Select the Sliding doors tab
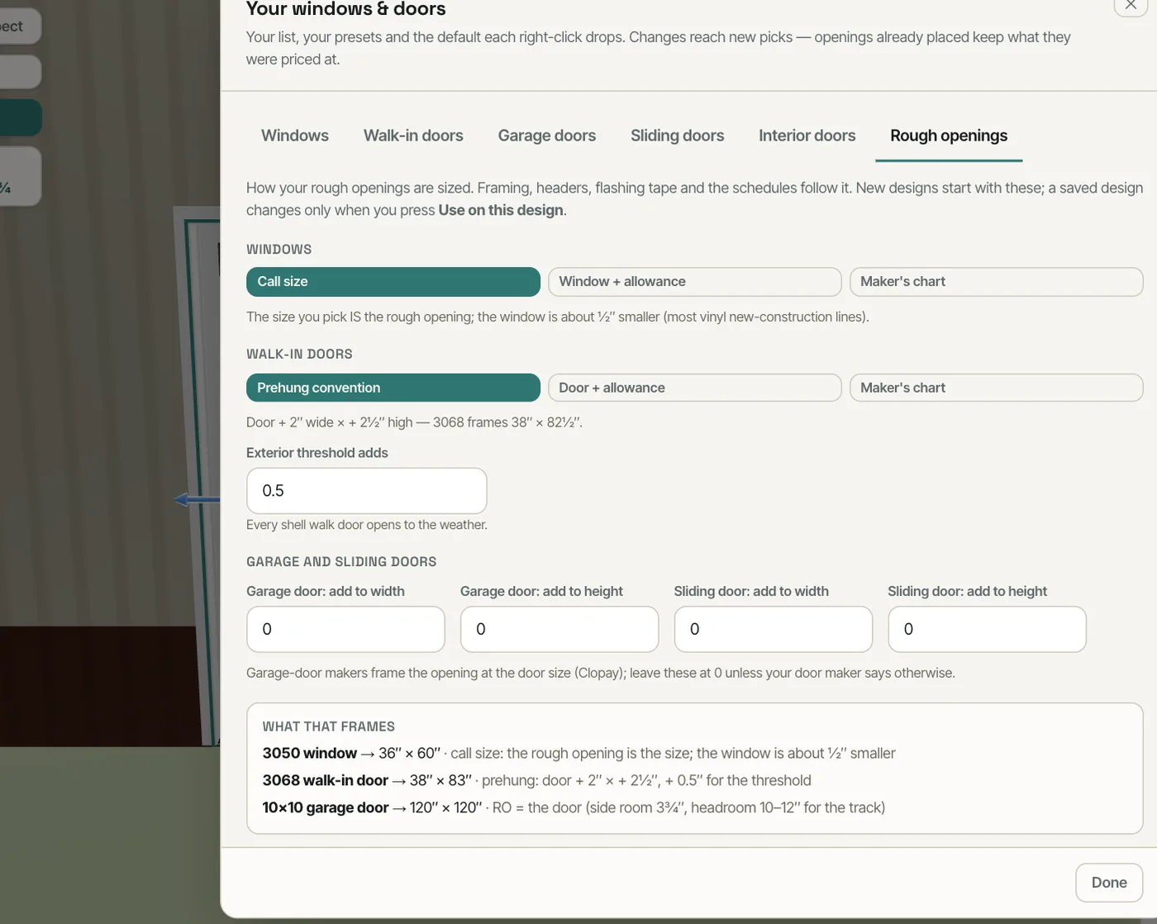Screen dimensions: 1157x924 coord(677,136)
